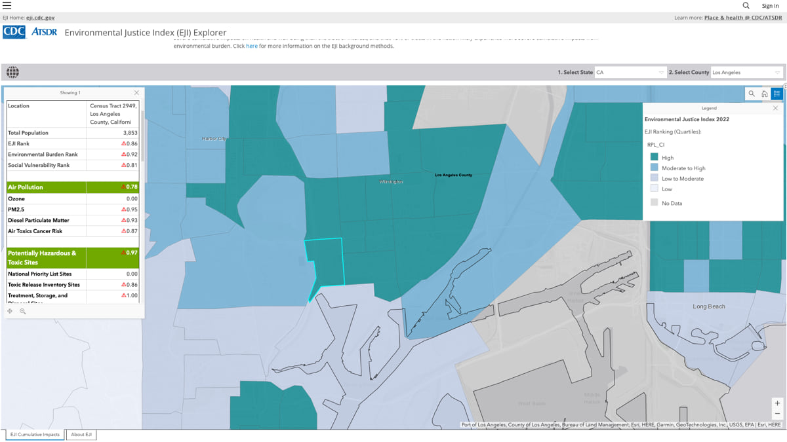The width and height of the screenshot is (787, 442).
Task: Select Potentially Hazardous & Toxic Sites header
Action: pyautogui.click(x=73, y=257)
